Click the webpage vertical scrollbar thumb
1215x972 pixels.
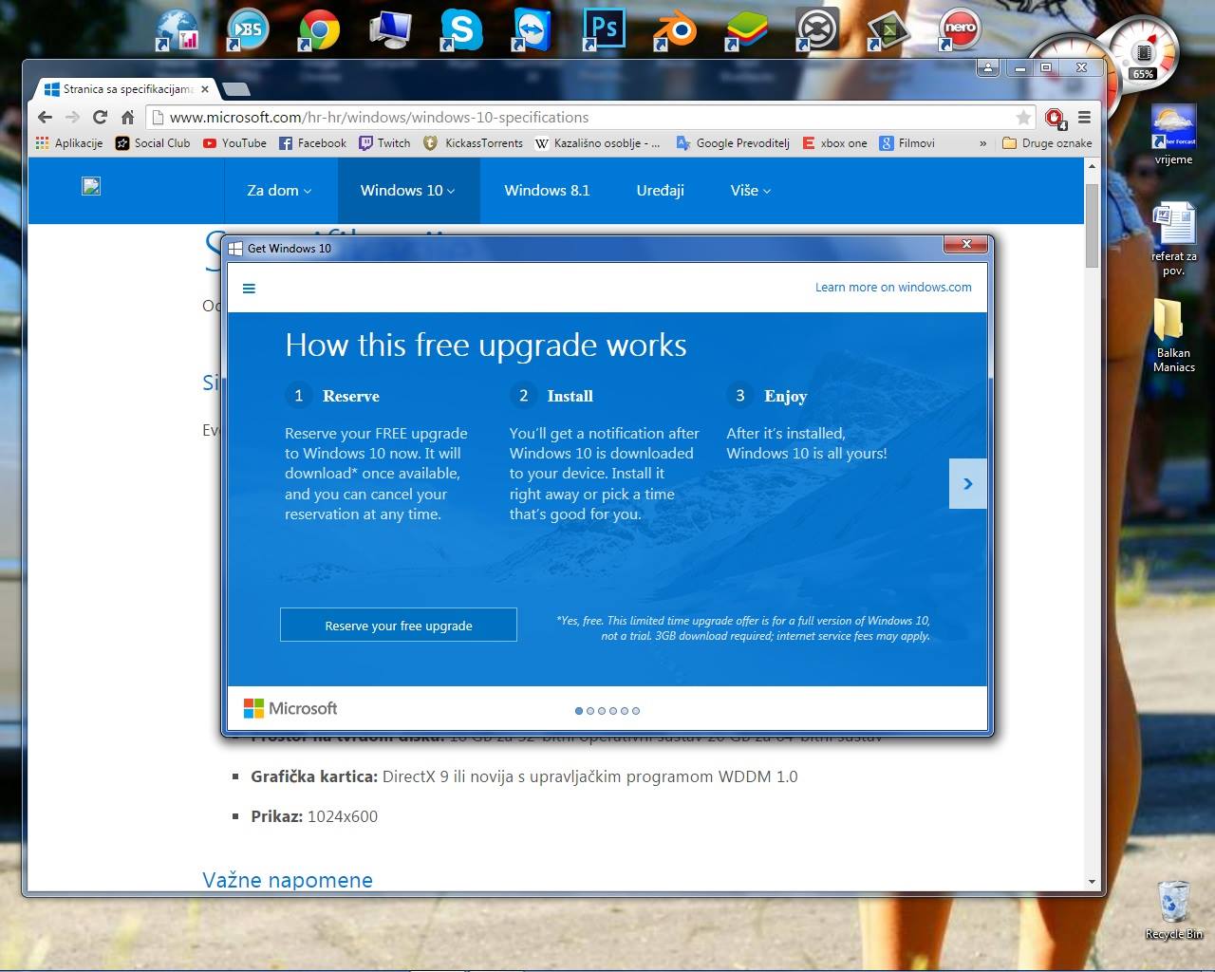pos(1092,226)
